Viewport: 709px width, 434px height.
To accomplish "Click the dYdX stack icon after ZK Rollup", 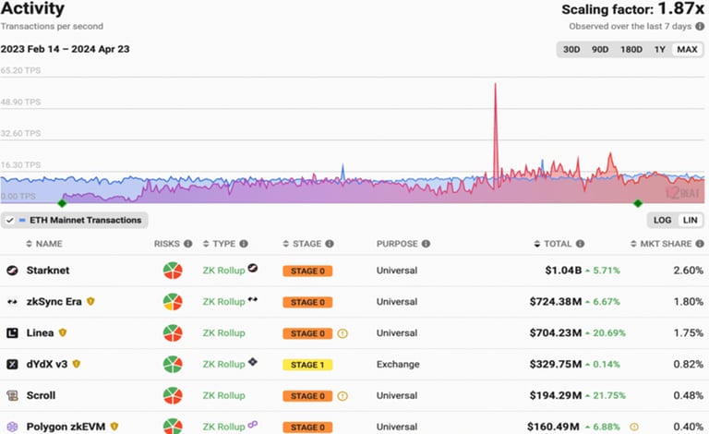I will click(253, 361).
